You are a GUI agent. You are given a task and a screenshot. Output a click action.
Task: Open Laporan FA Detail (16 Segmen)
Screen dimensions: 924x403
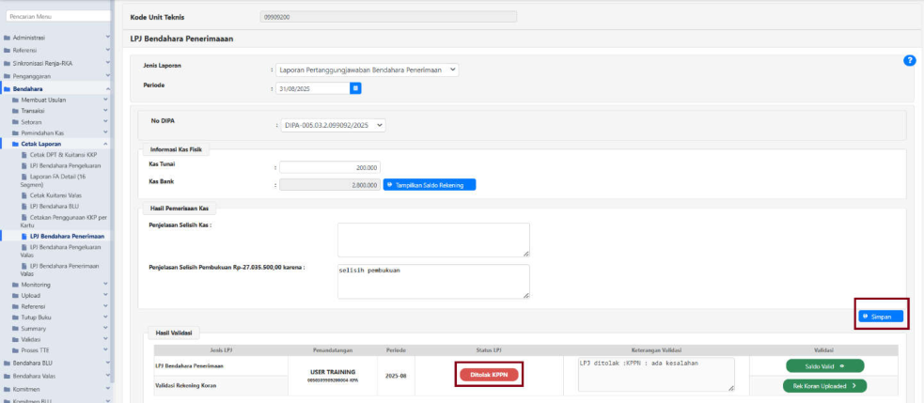pos(58,180)
